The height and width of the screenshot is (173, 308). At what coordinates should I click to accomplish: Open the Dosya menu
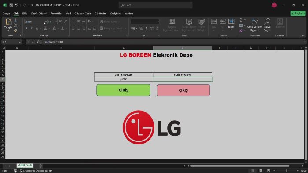(x=6, y=14)
